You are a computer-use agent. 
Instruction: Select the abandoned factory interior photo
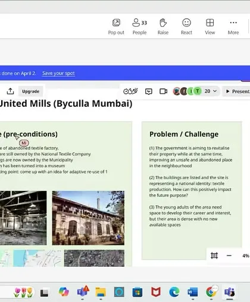tap(23, 218)
